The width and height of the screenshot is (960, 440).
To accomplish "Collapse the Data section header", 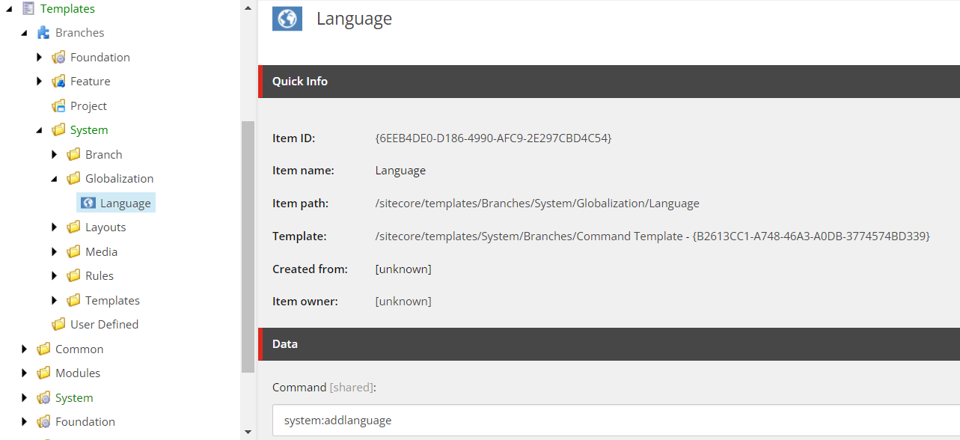I will coord(609,344).
